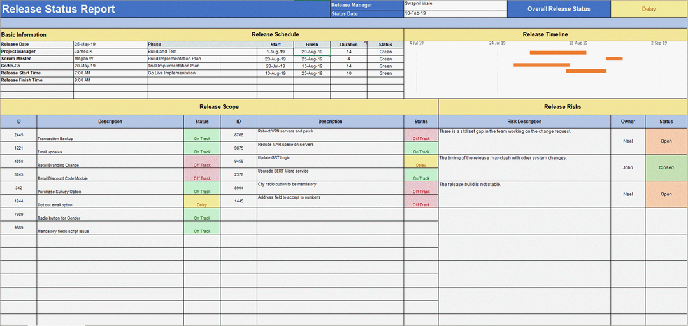Viewport: 688px width, 326px height.
Task: Click the Delay status for ID 1244
Action: 202,204
